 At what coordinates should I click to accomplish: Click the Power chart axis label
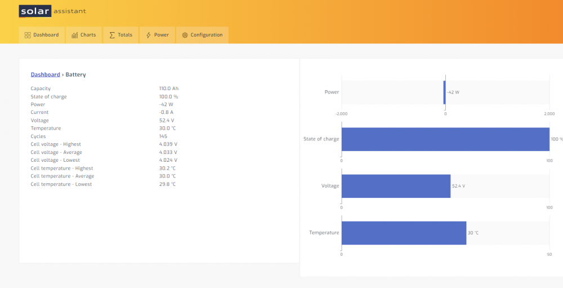click(x=332, y=92)
